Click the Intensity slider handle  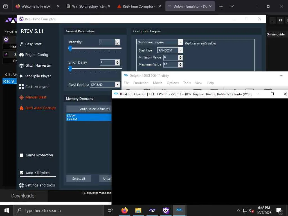70,48
